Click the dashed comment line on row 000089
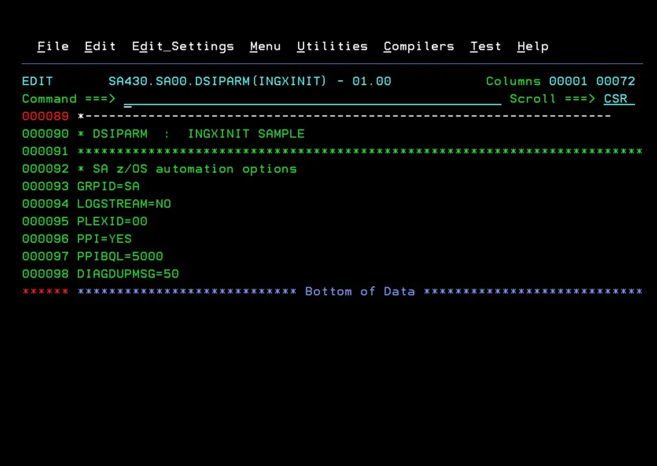 [x=344, y=116]
